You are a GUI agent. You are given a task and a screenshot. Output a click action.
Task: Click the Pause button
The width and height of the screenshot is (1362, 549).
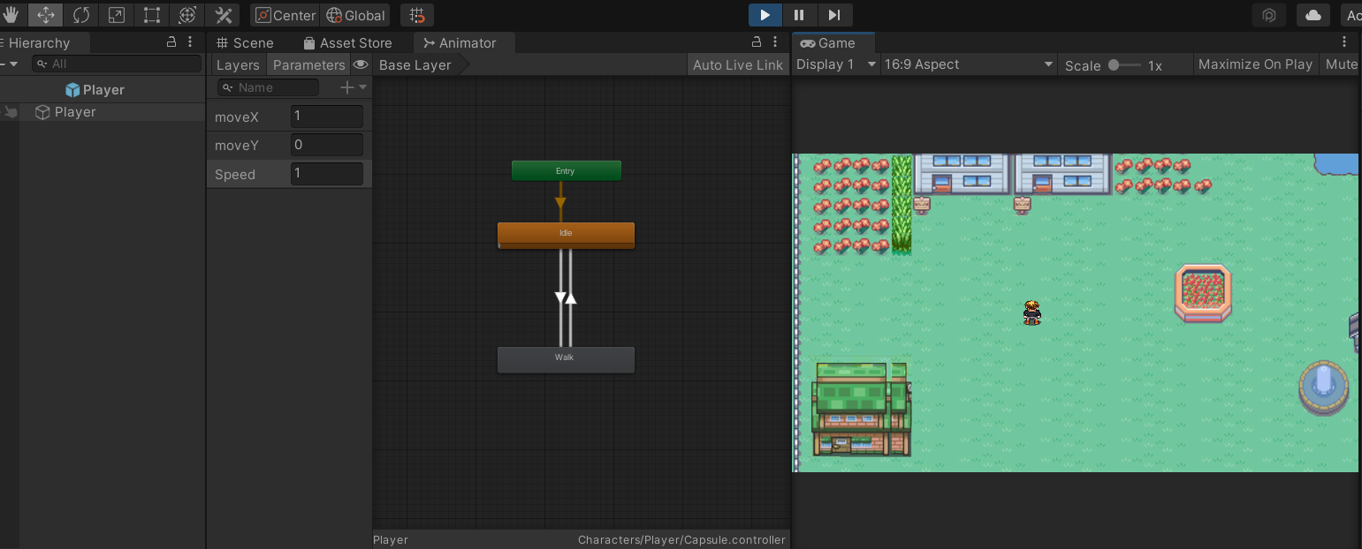click(x=799, y=15)
